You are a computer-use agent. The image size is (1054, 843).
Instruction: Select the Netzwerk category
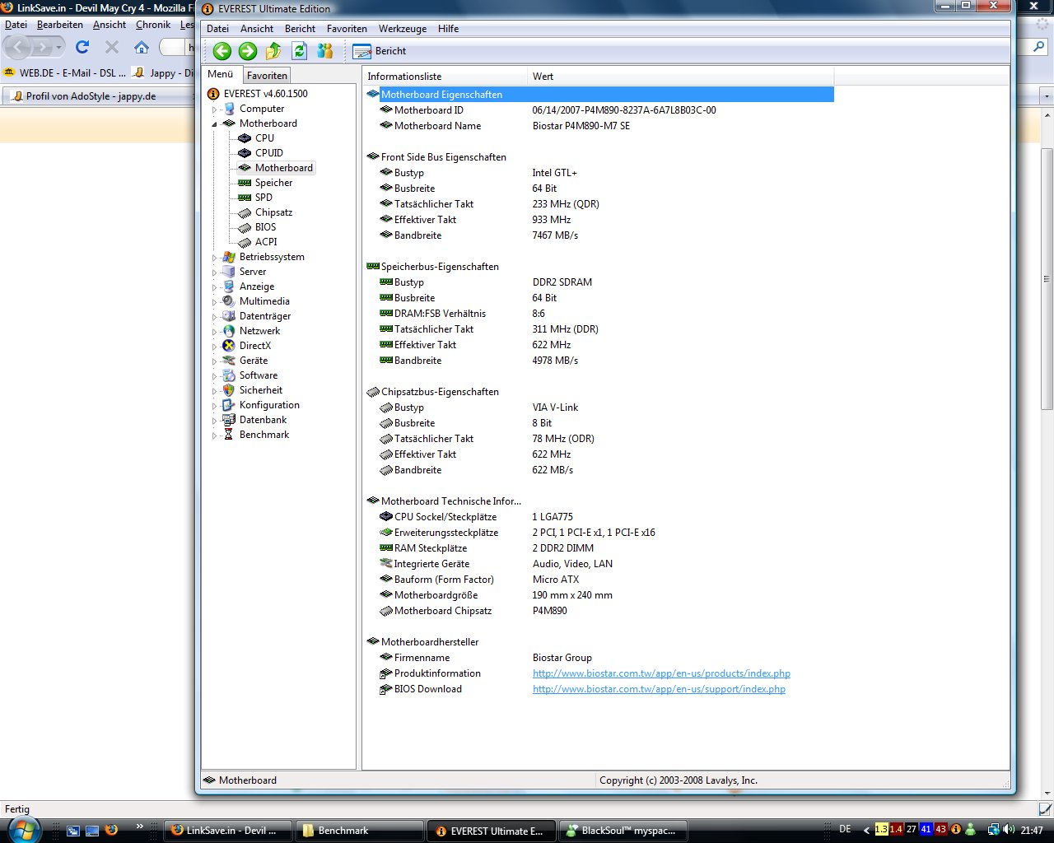[259, 331]
